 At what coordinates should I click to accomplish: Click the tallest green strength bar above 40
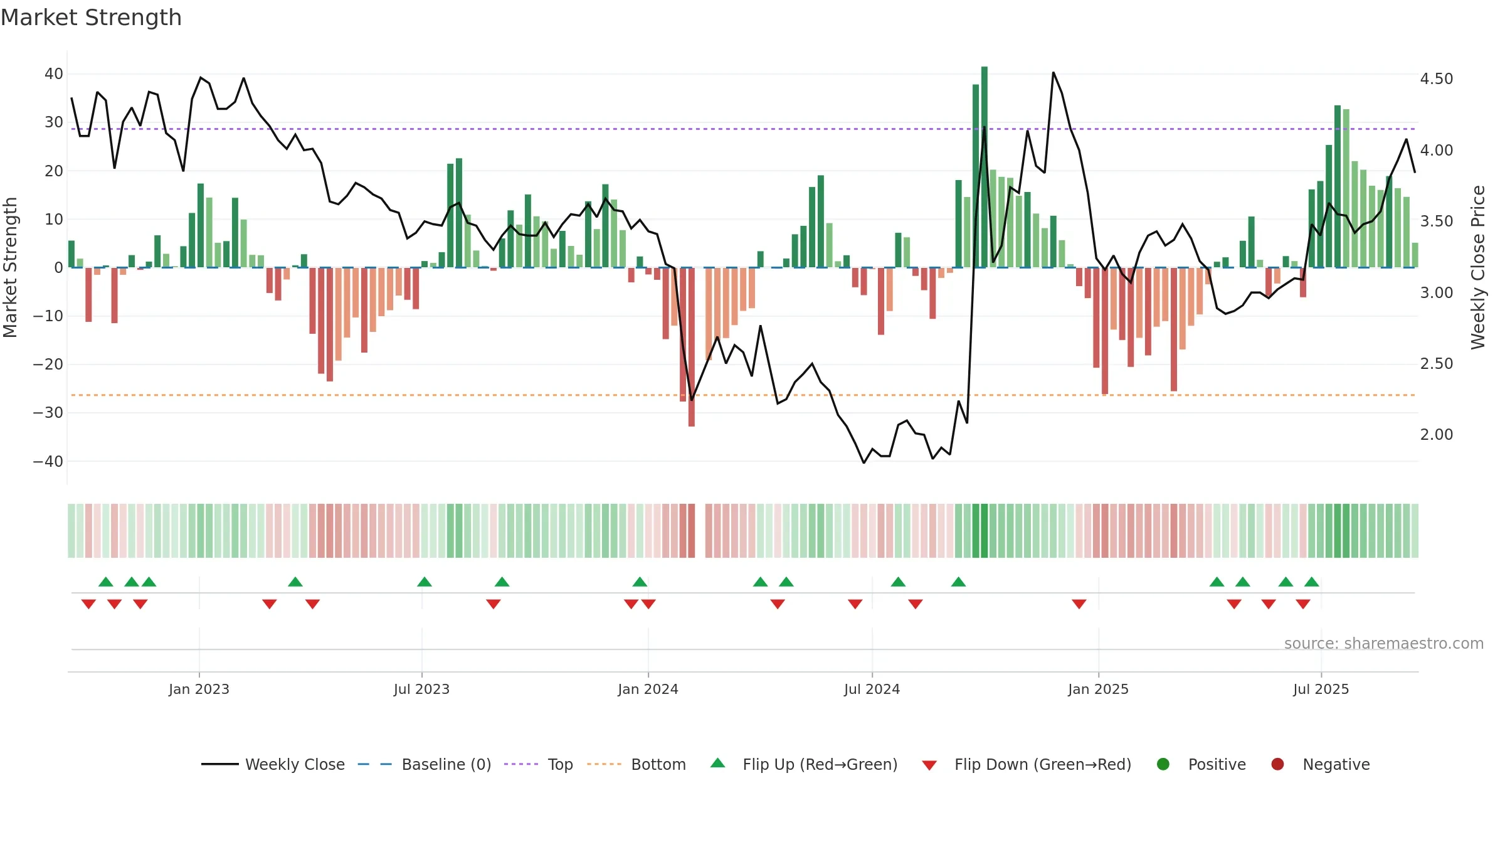point(985,167)
